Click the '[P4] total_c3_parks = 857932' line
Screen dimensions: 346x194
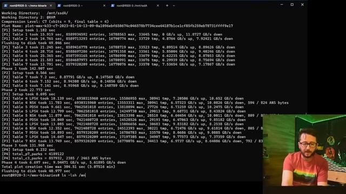pyautogui.click(x=56, y=158)
